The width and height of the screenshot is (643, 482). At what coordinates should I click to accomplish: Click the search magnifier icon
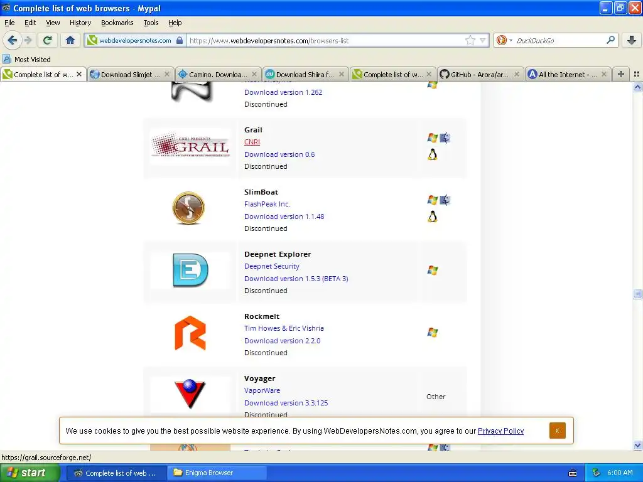point(610,40)
